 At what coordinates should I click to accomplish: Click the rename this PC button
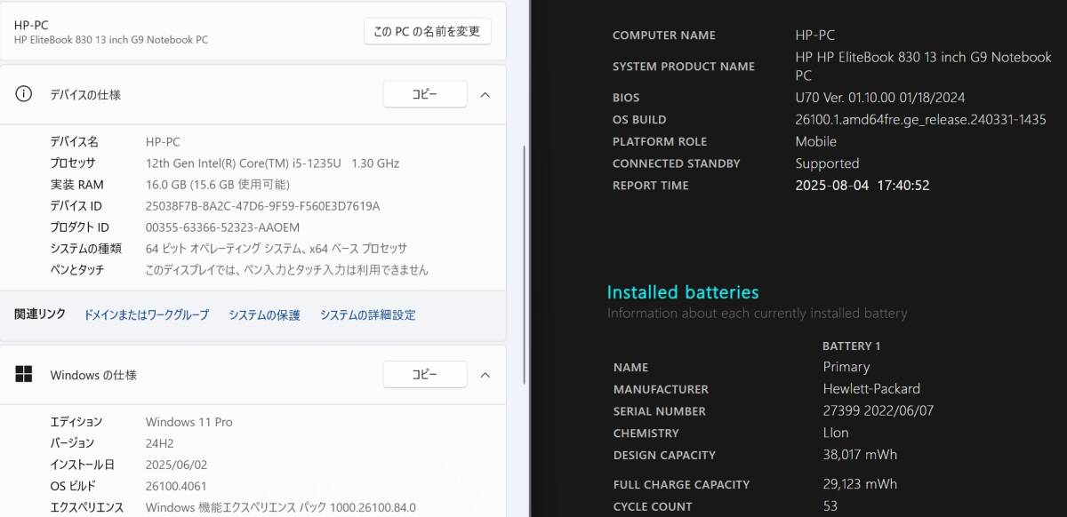point(428,31)
